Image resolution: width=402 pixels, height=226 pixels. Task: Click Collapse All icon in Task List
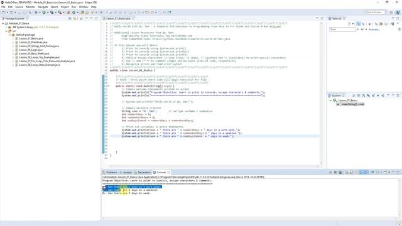(x=386, y=24)
